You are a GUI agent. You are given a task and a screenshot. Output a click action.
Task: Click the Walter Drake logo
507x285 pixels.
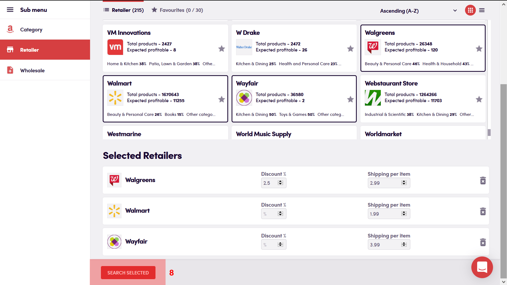point(244,47)
